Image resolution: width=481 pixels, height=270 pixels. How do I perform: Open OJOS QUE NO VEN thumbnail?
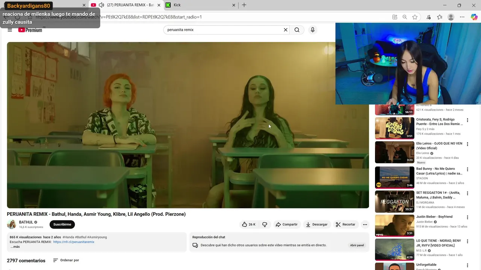pos(395,152)
